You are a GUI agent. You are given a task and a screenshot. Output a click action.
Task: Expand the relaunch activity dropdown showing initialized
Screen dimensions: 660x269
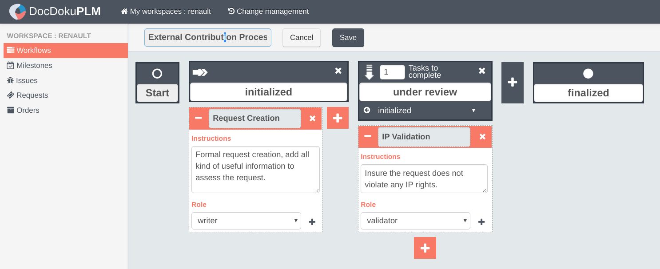pos(425,111)
